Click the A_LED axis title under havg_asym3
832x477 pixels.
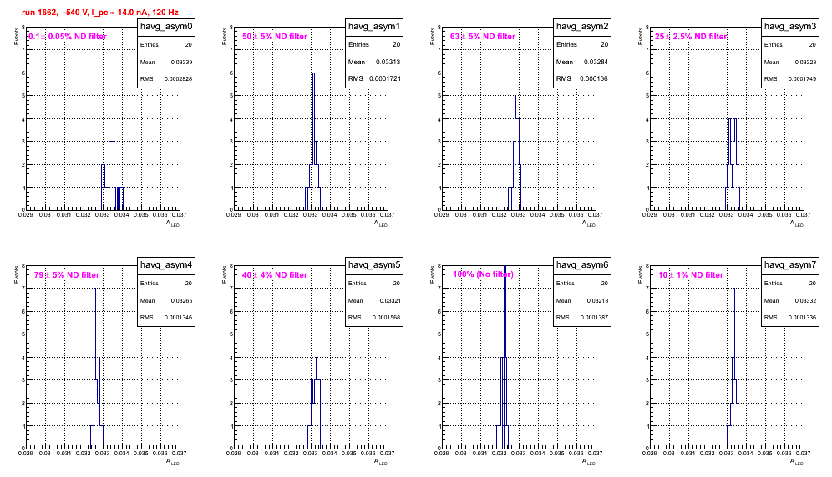tap(797, 223)
